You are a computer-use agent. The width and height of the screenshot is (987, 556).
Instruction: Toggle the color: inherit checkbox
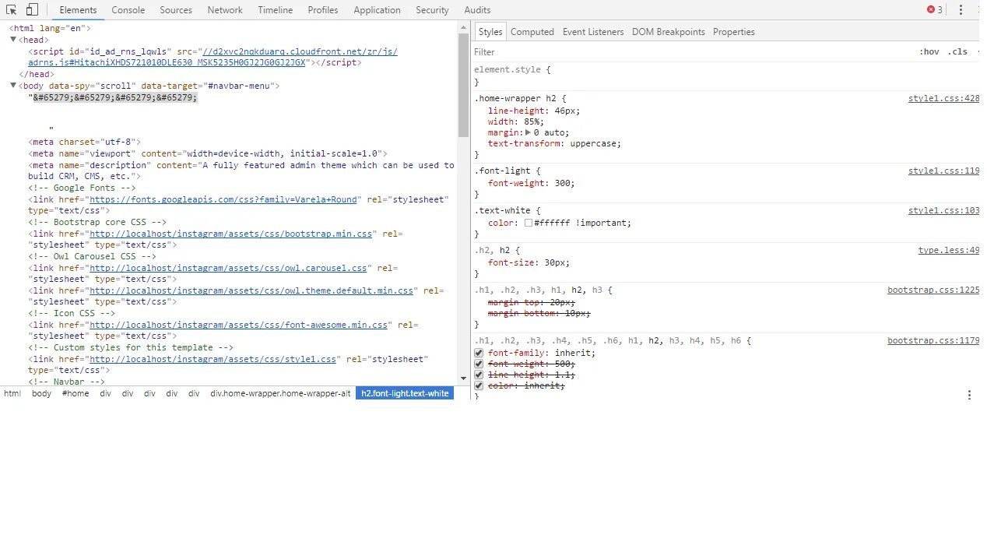[x=479, y=385]
